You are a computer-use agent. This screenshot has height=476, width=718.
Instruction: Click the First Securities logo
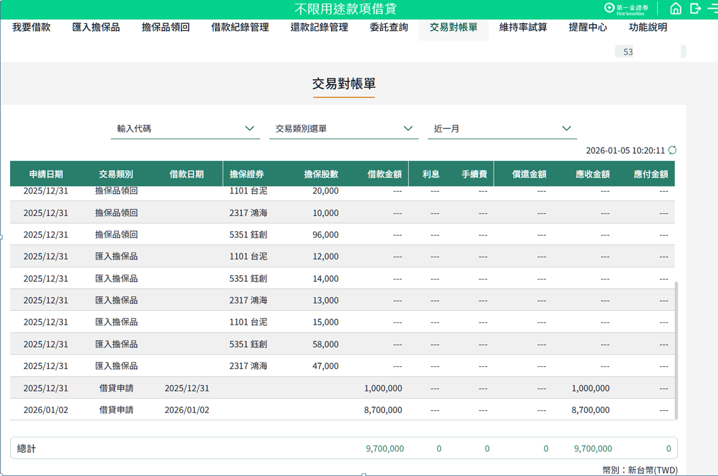[626, 9]
